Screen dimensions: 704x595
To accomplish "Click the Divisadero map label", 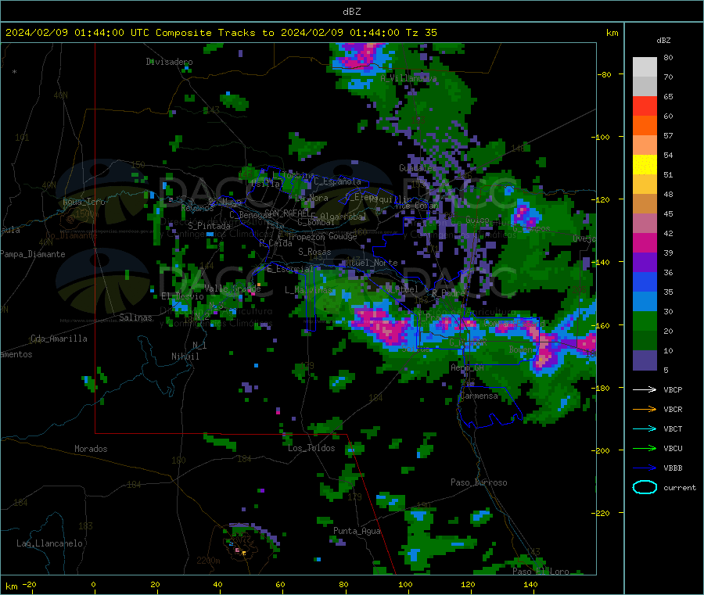I will pos(169,62).
